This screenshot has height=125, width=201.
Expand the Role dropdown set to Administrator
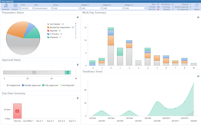coord(43,8)
